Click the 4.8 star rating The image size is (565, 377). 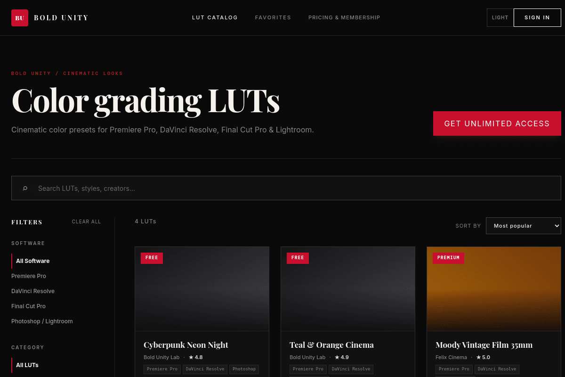pos(196,358)
